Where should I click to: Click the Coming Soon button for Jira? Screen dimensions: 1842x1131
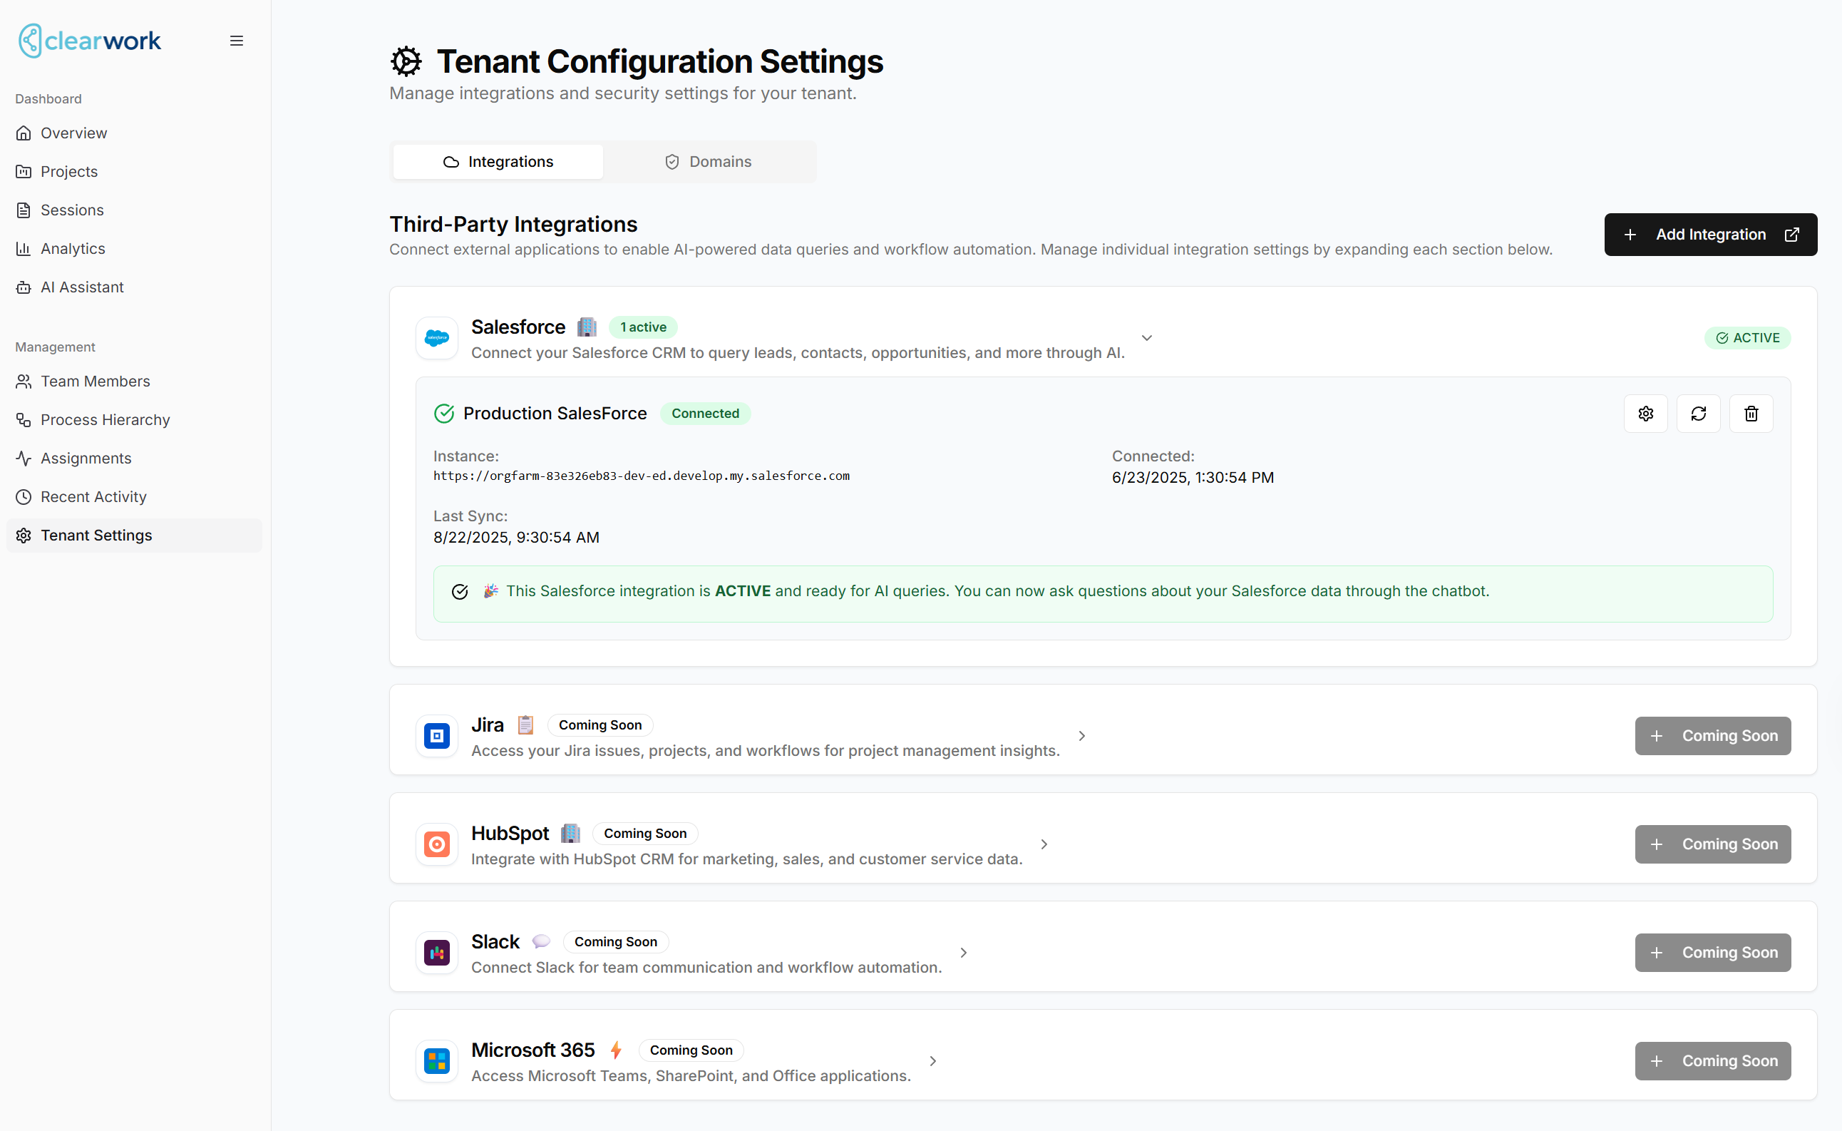[x=1713, y=736]
